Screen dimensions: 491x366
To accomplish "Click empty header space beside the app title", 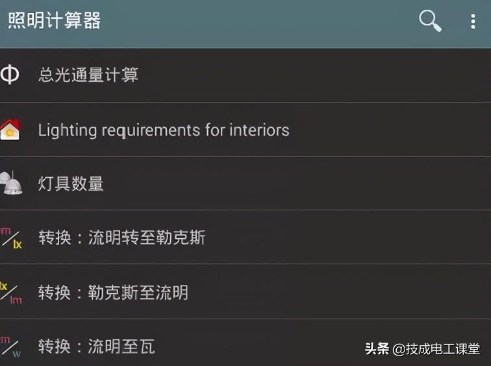I will click(260, 21).
